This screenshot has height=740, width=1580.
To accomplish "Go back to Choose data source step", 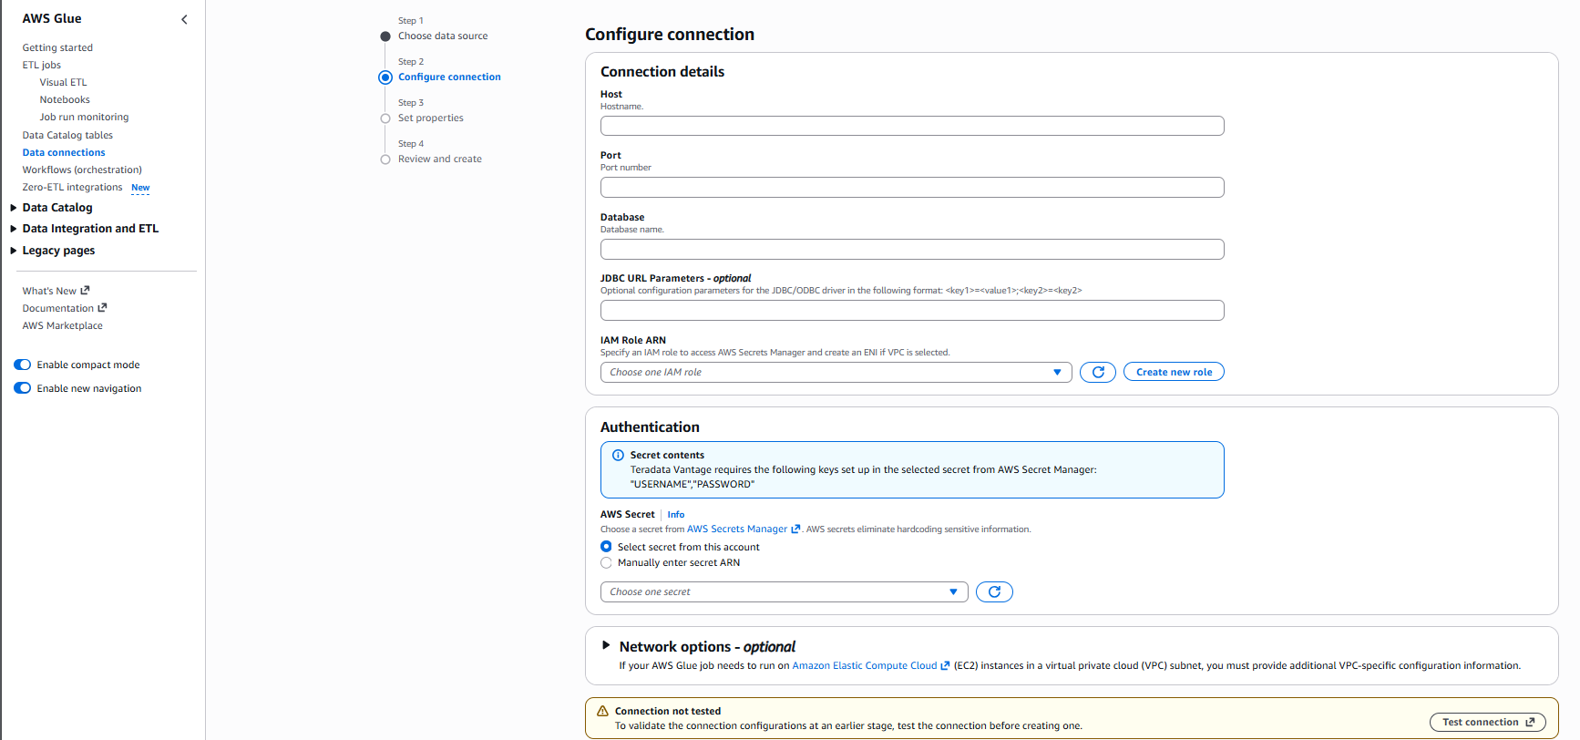I will 443,36.
